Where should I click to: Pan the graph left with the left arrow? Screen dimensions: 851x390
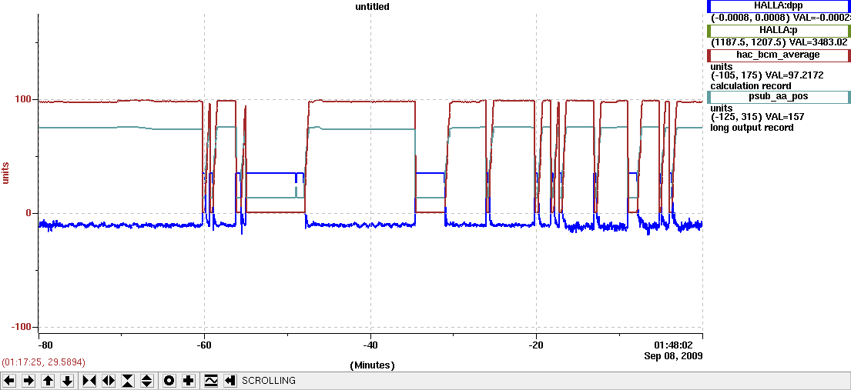click(9, 381)
